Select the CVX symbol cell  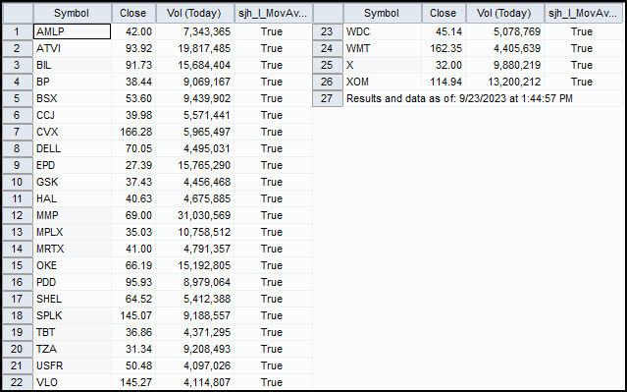pos(72,132)
